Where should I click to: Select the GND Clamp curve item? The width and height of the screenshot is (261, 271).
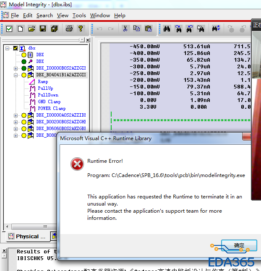(x=49, y=102)
